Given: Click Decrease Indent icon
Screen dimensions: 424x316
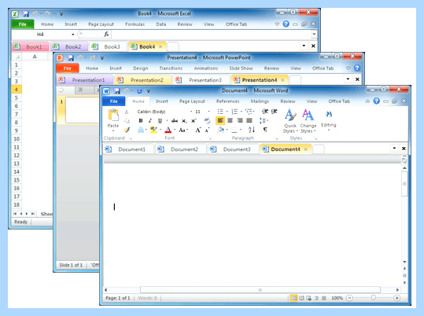Looking at the screenshot, I should (265, 112).
